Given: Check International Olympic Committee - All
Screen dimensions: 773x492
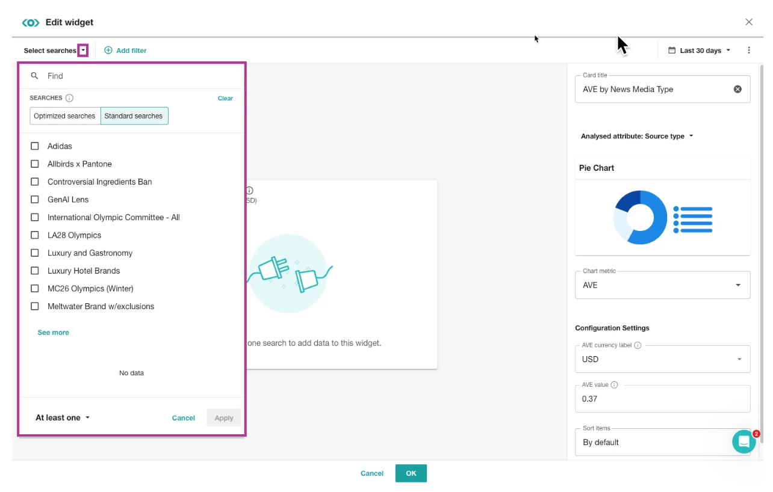Looking at the screenshot, I should 35,217.
